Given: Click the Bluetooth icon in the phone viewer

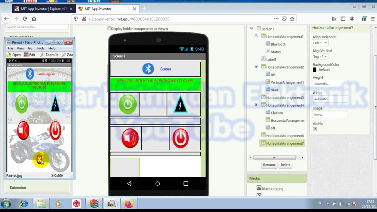Looking at the screenshot, I should [x=148, y=69].
